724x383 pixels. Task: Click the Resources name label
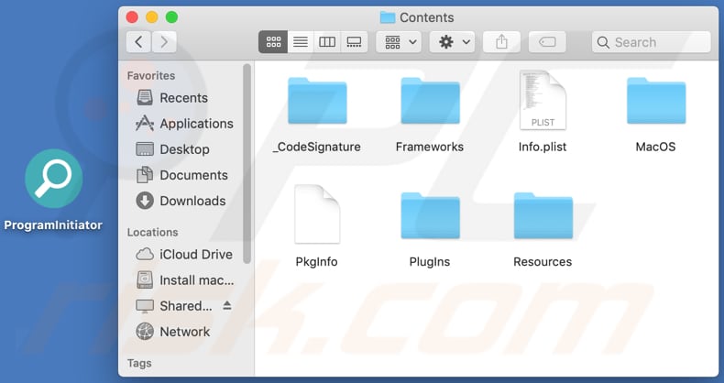(543, 262)
